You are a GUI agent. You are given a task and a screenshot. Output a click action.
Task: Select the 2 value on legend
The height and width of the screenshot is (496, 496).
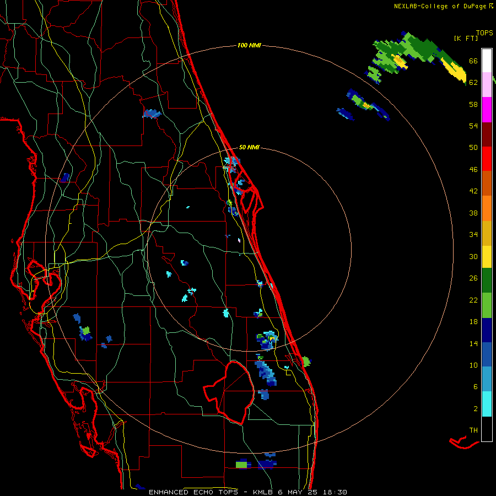pos(475,408)
